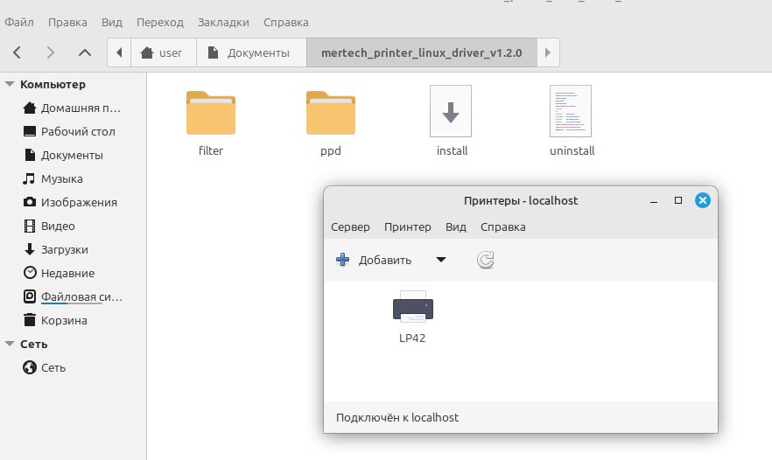Select the install script file

(451, 112)
